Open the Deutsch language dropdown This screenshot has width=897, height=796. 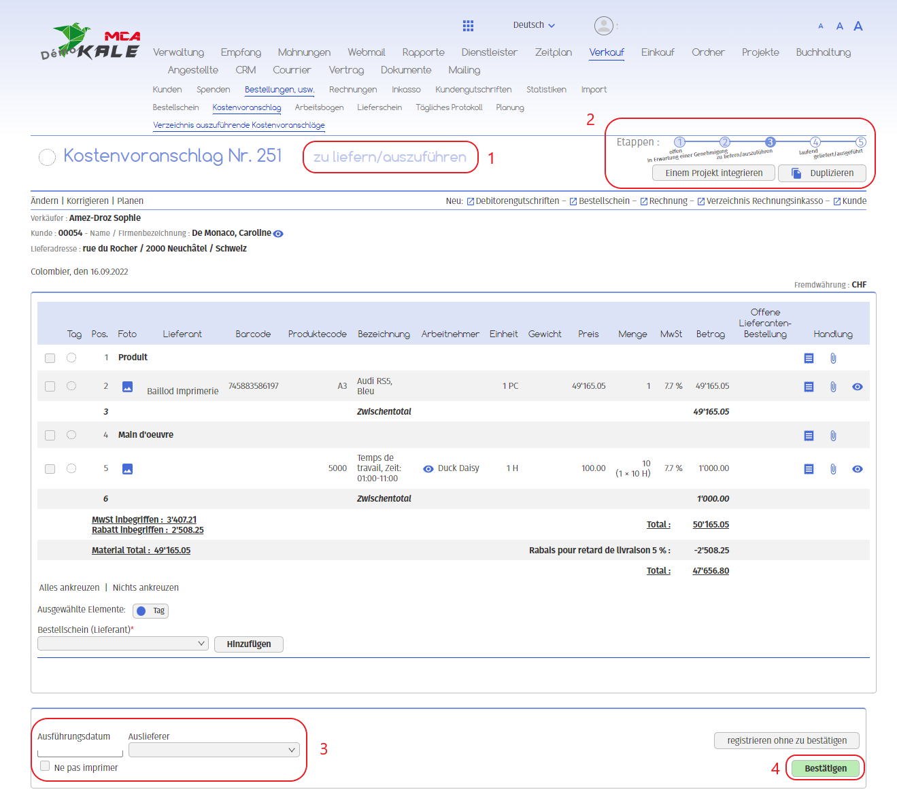coord(534,25)
